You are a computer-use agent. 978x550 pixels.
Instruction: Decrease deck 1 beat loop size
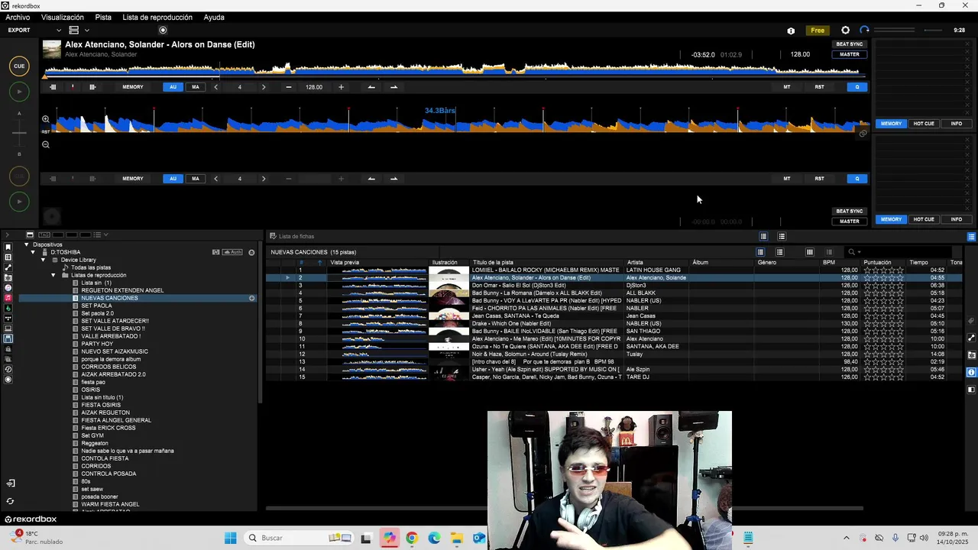click(x=215, y=87)
